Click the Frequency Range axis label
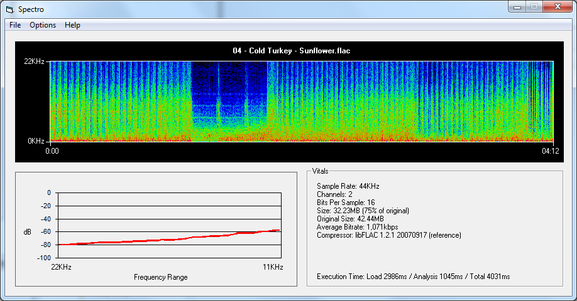Viewport: 577px width, 301px height. point(160,277)
